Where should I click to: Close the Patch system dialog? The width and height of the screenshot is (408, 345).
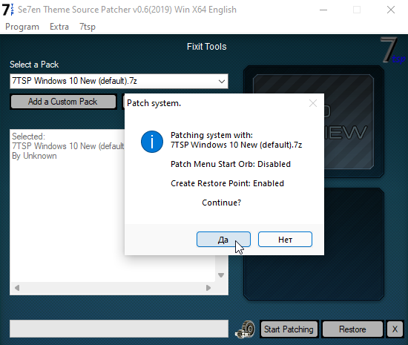point(313,103)
